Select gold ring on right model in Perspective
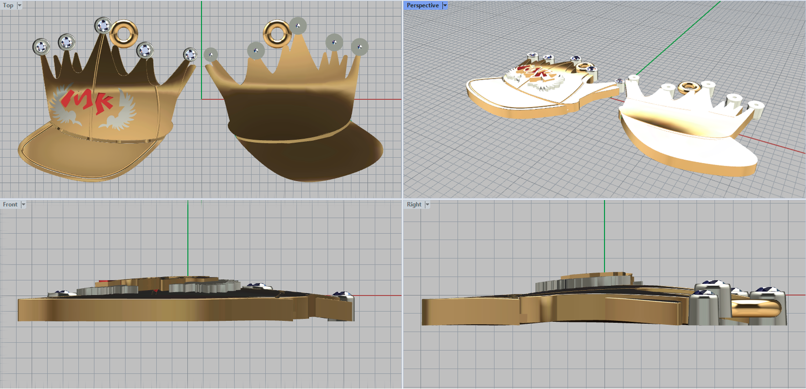 click(688, 88)
